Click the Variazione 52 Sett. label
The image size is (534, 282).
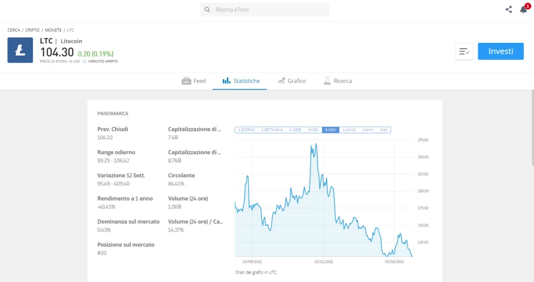click(121, 175)
